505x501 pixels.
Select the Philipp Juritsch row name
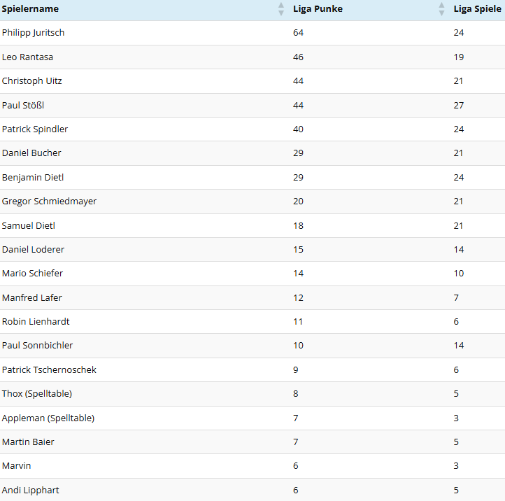pyautogui.click(x=33, y=33)
